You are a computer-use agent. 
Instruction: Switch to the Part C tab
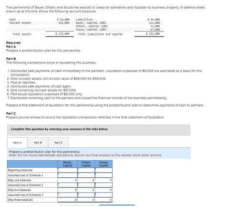(x=58, y=142)
